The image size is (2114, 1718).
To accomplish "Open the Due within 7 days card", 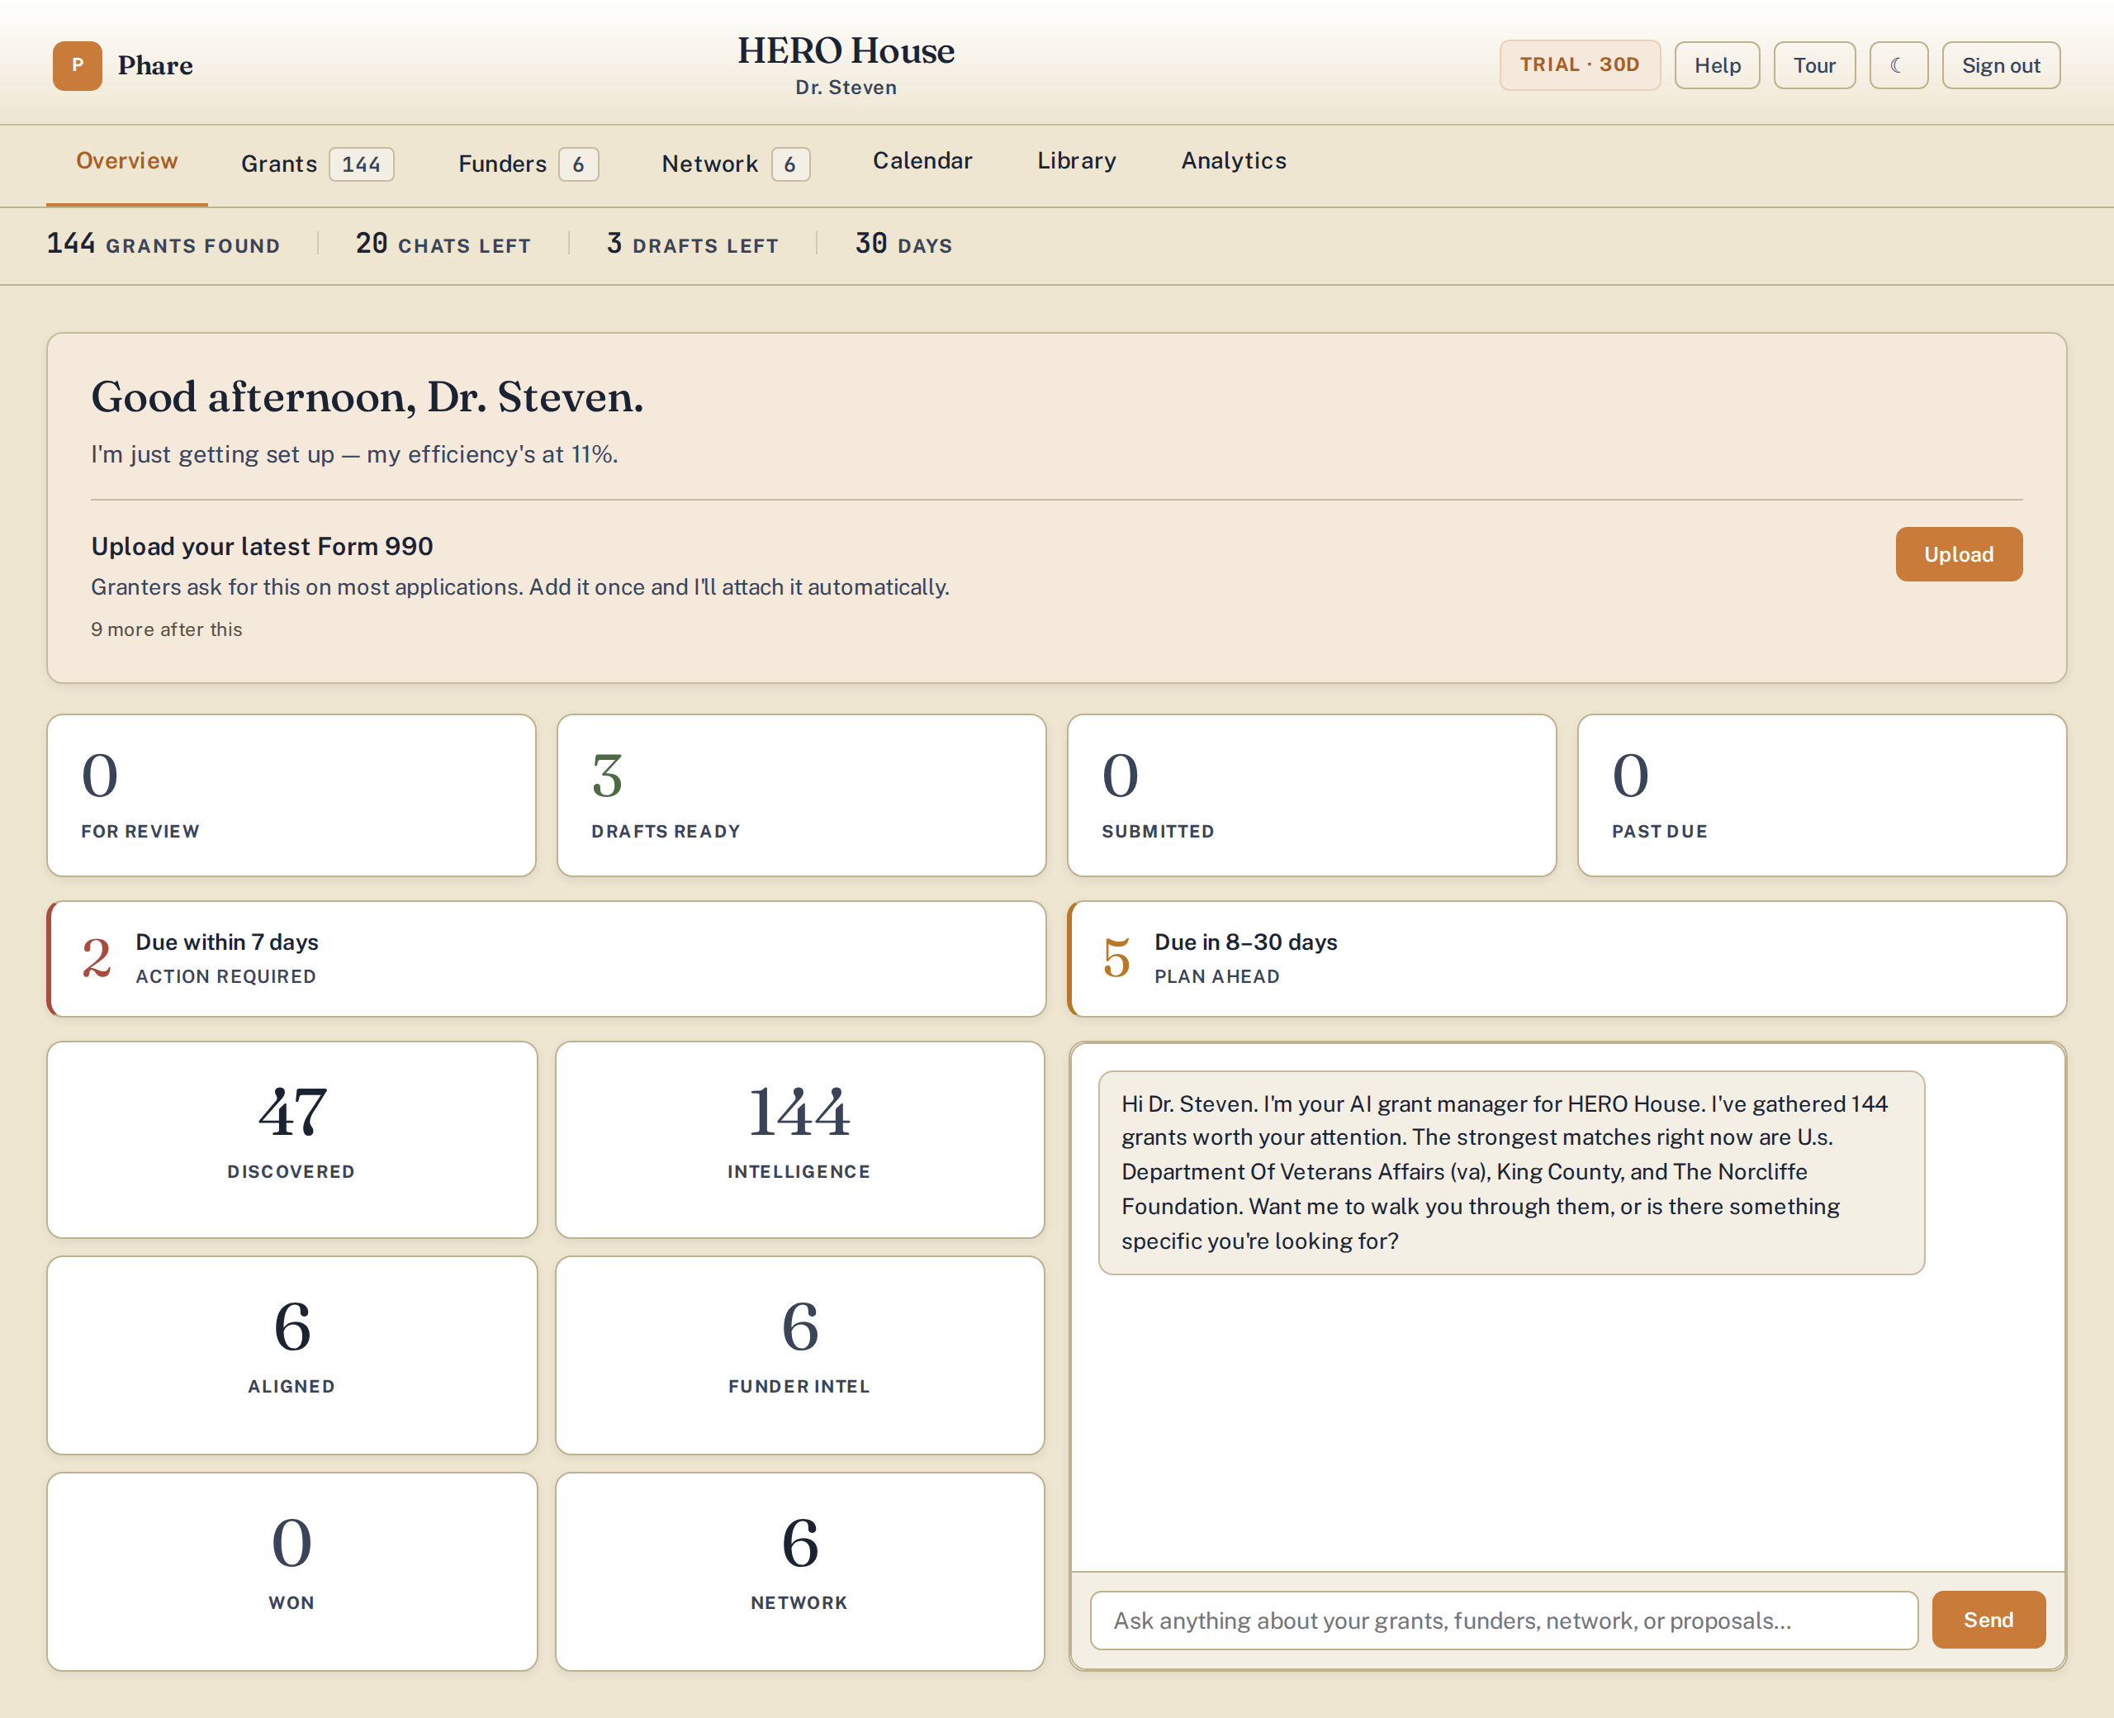I will pos(546,958).
